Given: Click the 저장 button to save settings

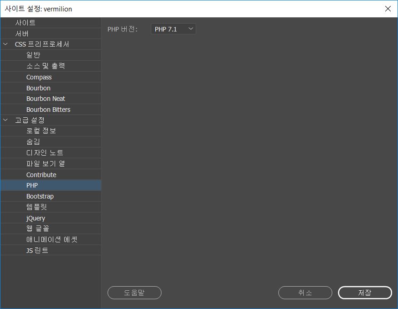Looking at the screenshot, I should 364,293.
